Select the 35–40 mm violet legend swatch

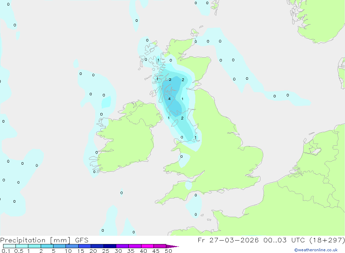135,246
